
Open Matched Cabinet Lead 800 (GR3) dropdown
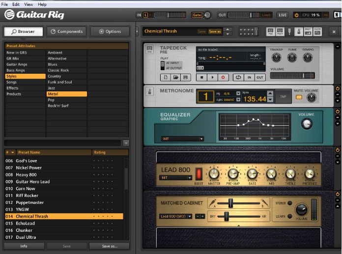tap(175, 216)
